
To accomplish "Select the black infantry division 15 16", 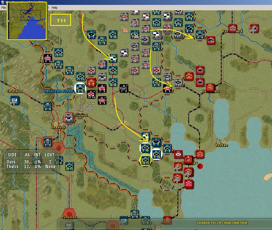I will 91,94.
